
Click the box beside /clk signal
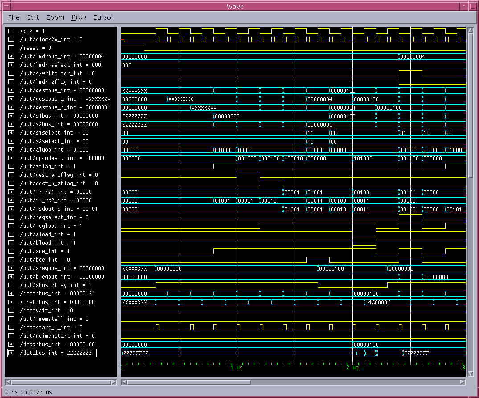pos(11,31)
